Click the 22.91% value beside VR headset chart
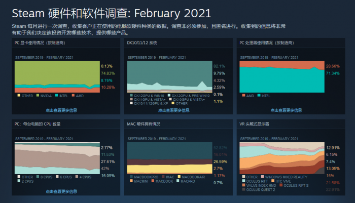This screenshot has height=203, width=355. [x=333, y=189]
